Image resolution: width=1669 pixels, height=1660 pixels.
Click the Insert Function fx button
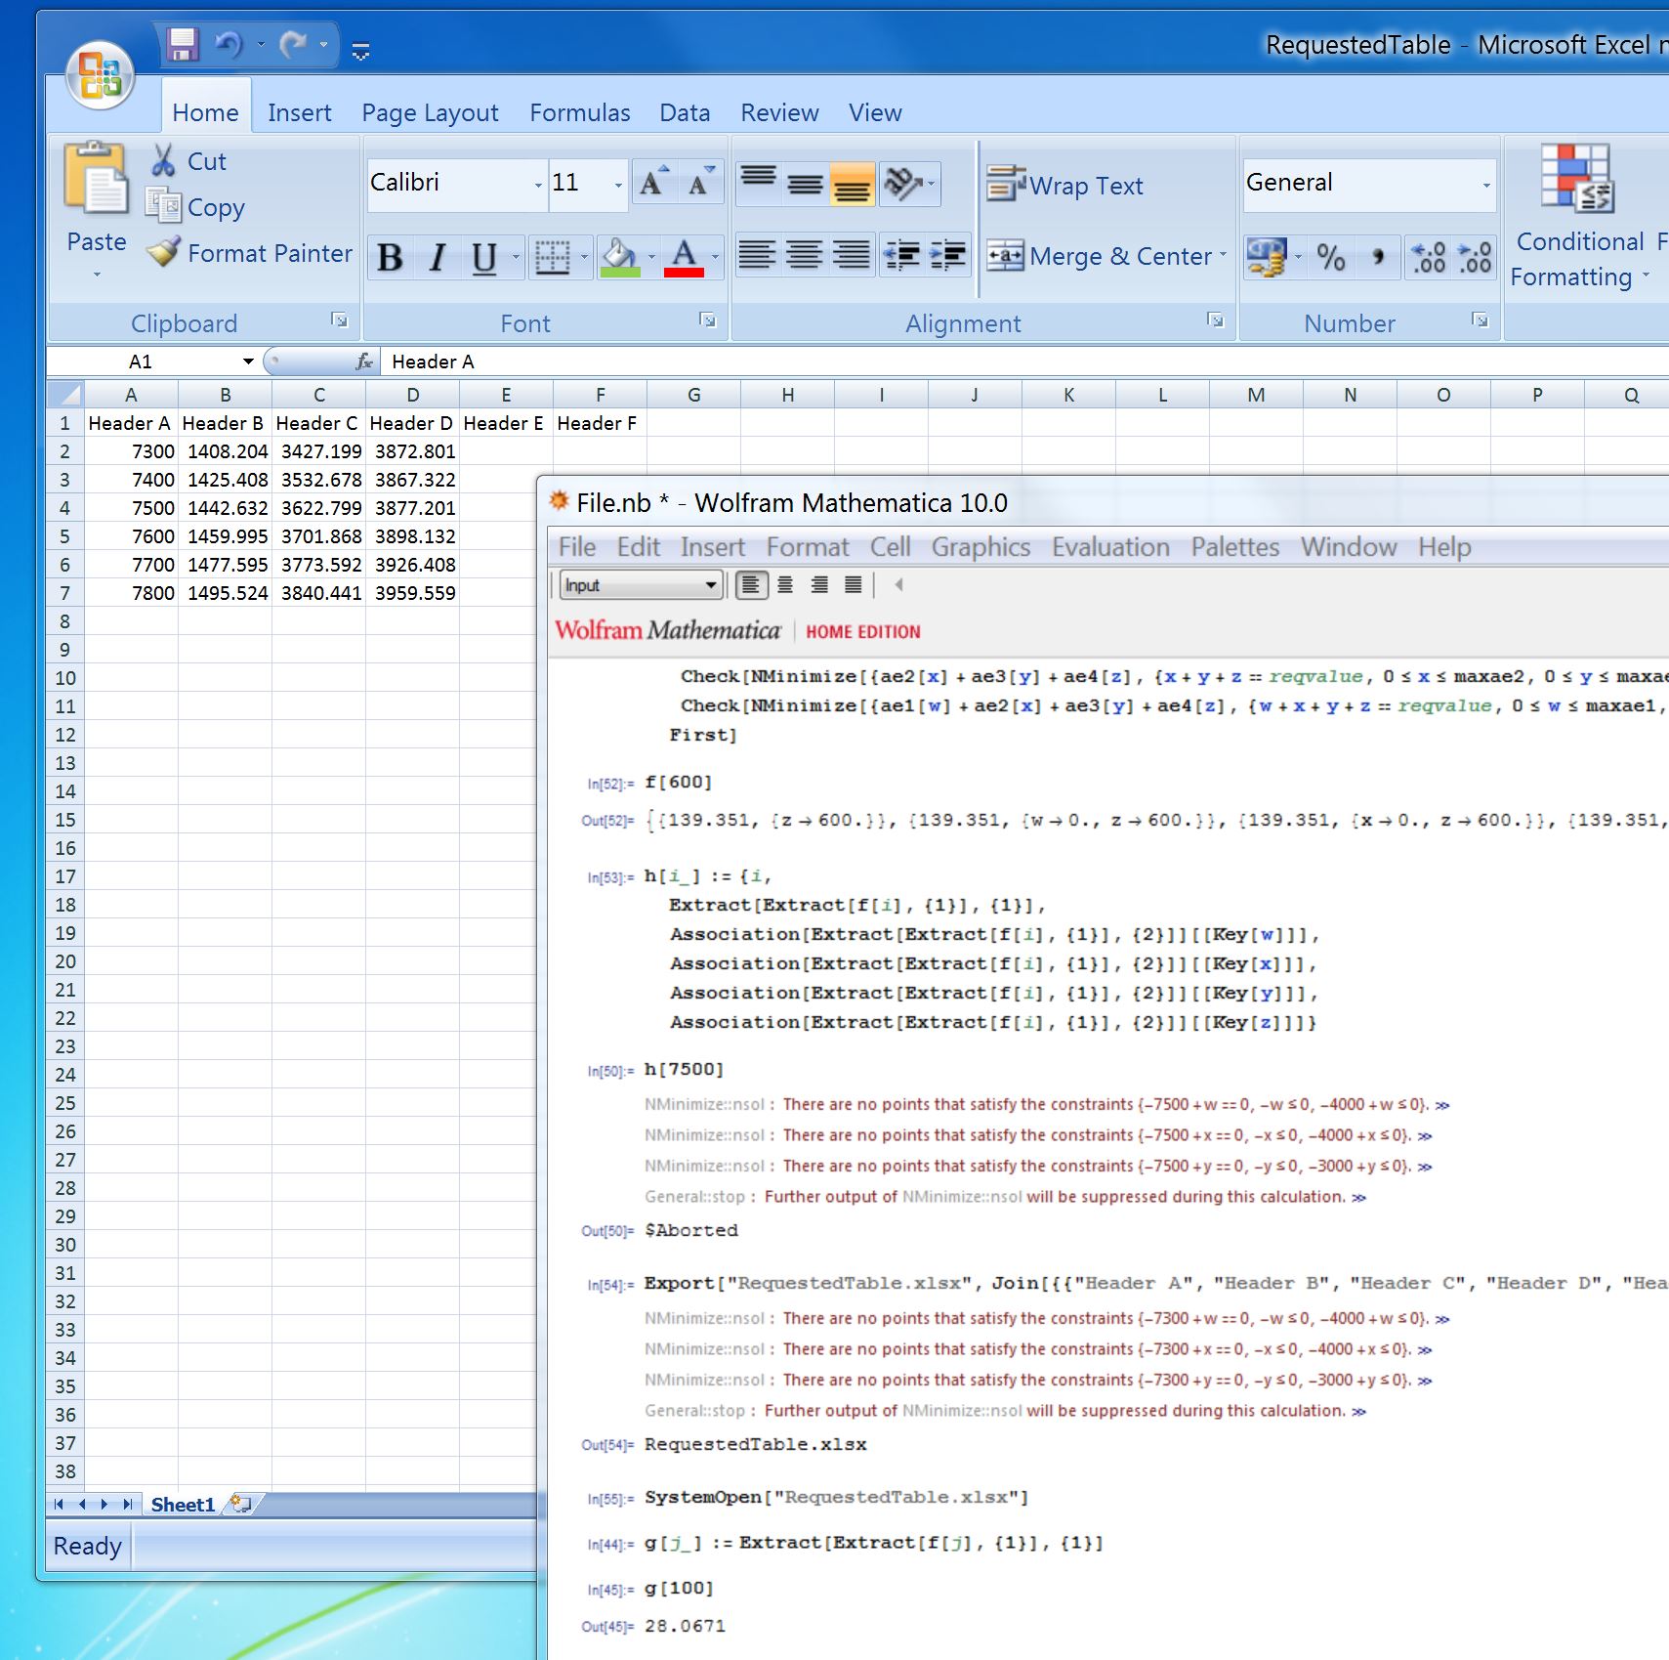coord(364,362)
